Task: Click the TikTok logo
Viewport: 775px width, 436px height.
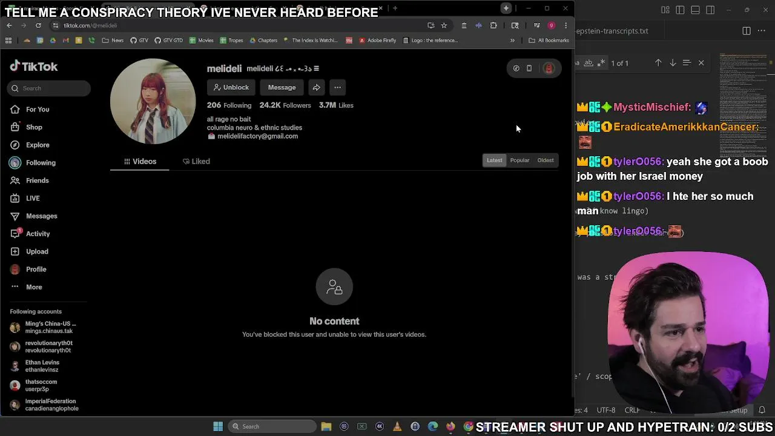Action: (x=34, y=67)
